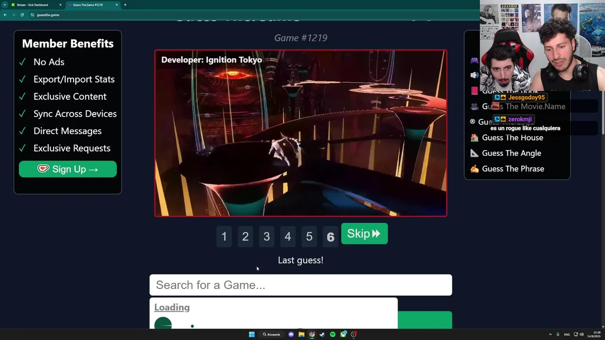Open Spotify from the taskbar

tap(333, 334)
